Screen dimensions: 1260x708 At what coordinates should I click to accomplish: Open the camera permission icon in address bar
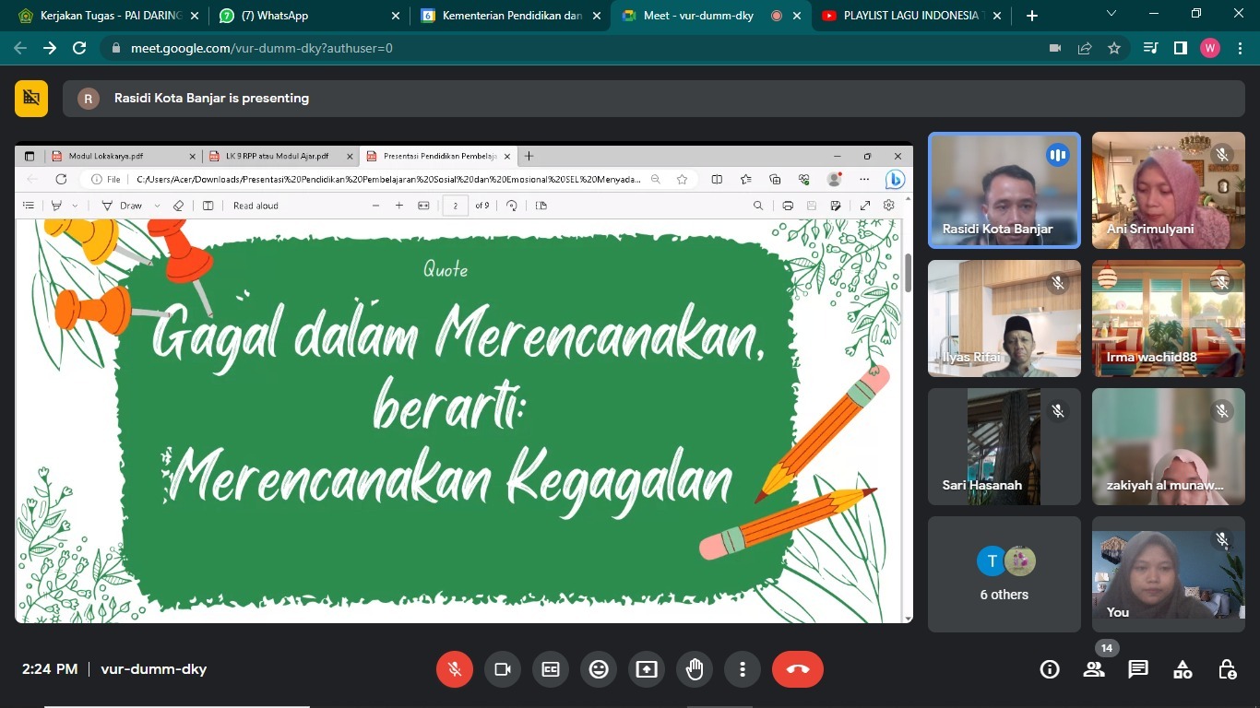[1055, 48]
